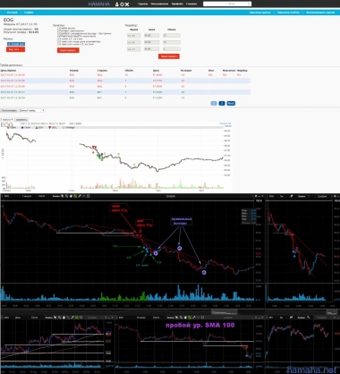Open the Профайл item in the top navigation

click(177, 4)
